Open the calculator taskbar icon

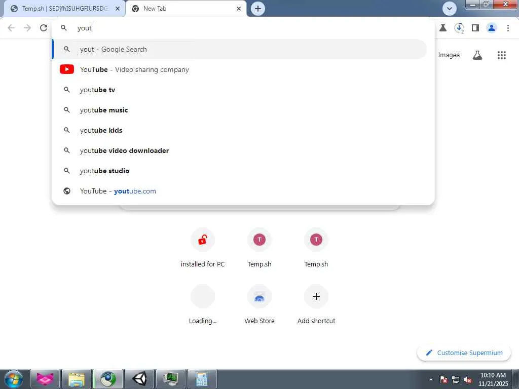coord(202,379)
